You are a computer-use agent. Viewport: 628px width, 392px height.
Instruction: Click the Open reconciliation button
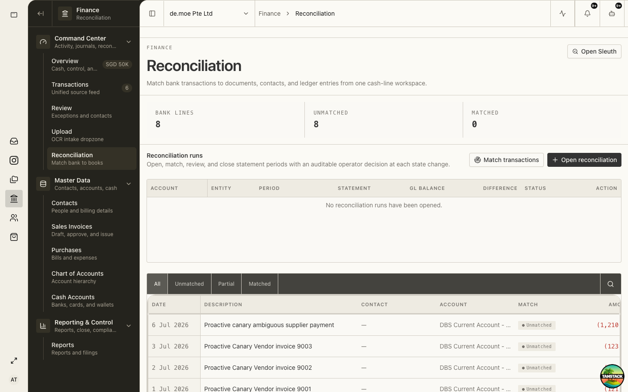(584, 160)
